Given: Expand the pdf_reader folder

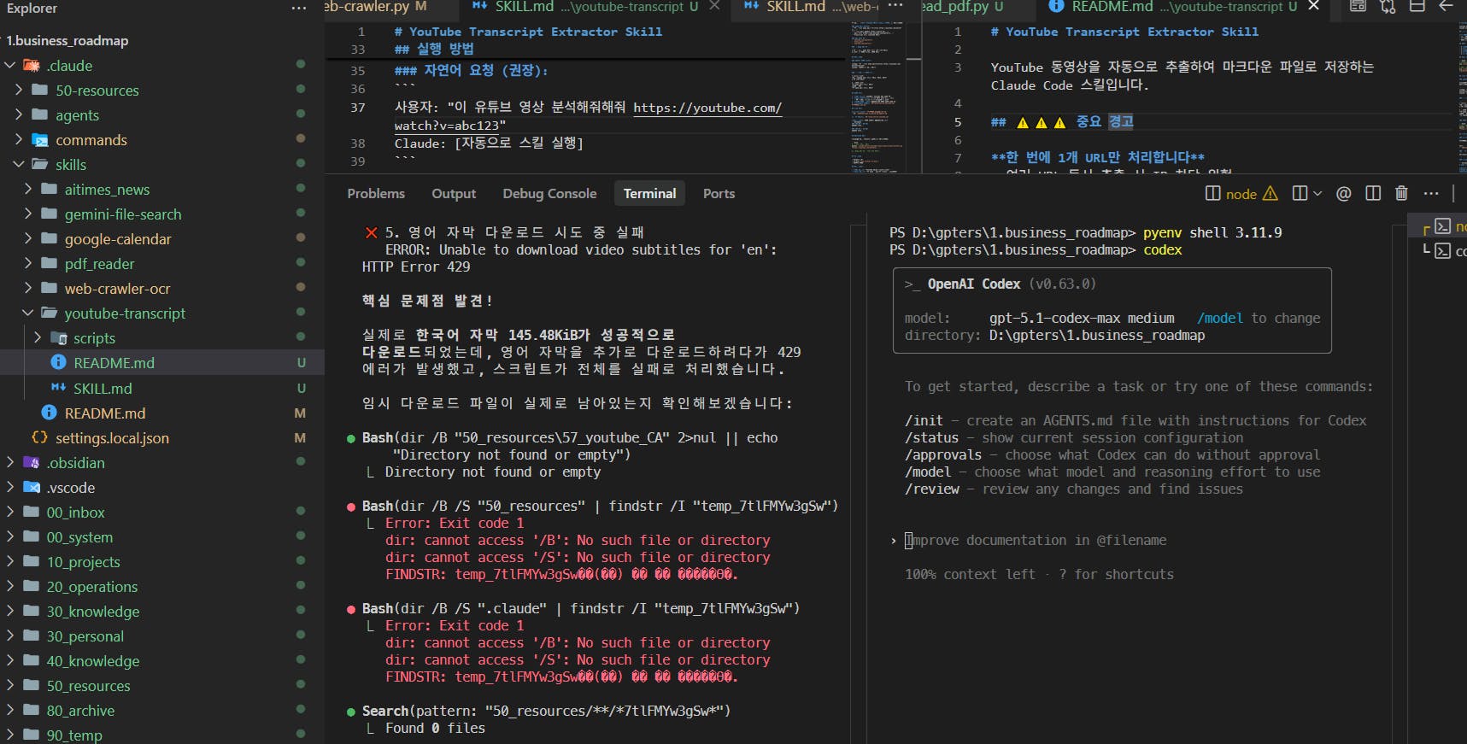Looking at the screenshot, I should pos(28,264).
